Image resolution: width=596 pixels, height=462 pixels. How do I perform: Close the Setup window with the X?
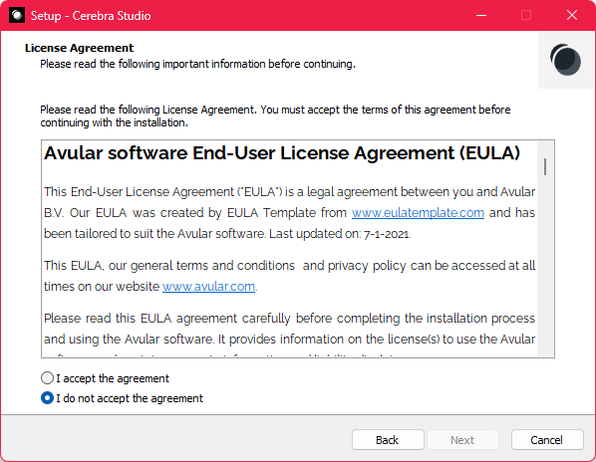coord(572,15)
